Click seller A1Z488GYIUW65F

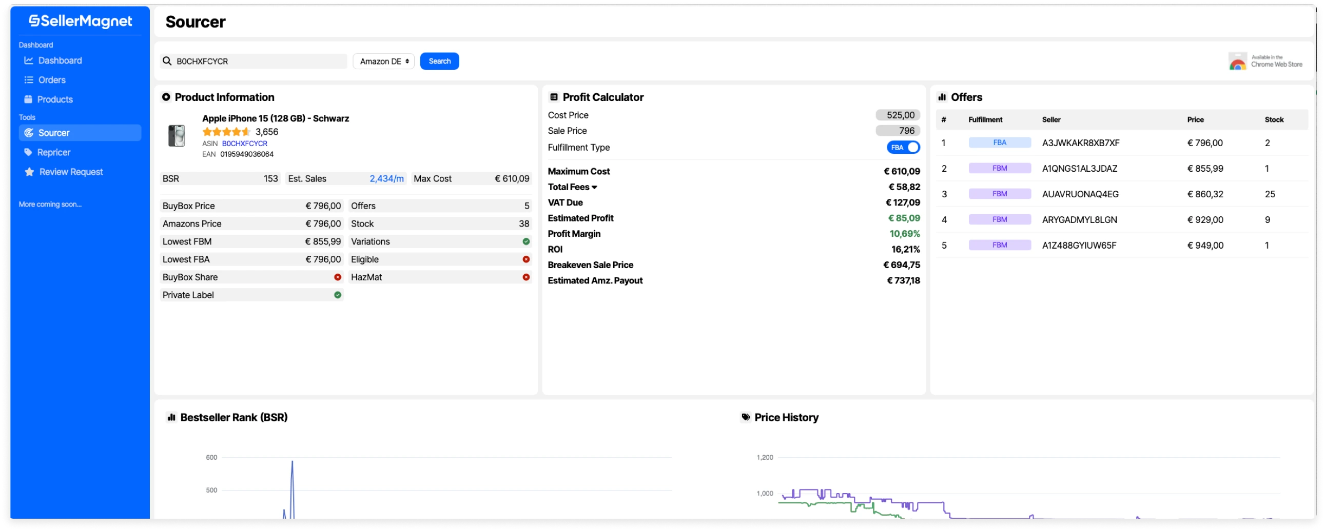[1079, 246]
